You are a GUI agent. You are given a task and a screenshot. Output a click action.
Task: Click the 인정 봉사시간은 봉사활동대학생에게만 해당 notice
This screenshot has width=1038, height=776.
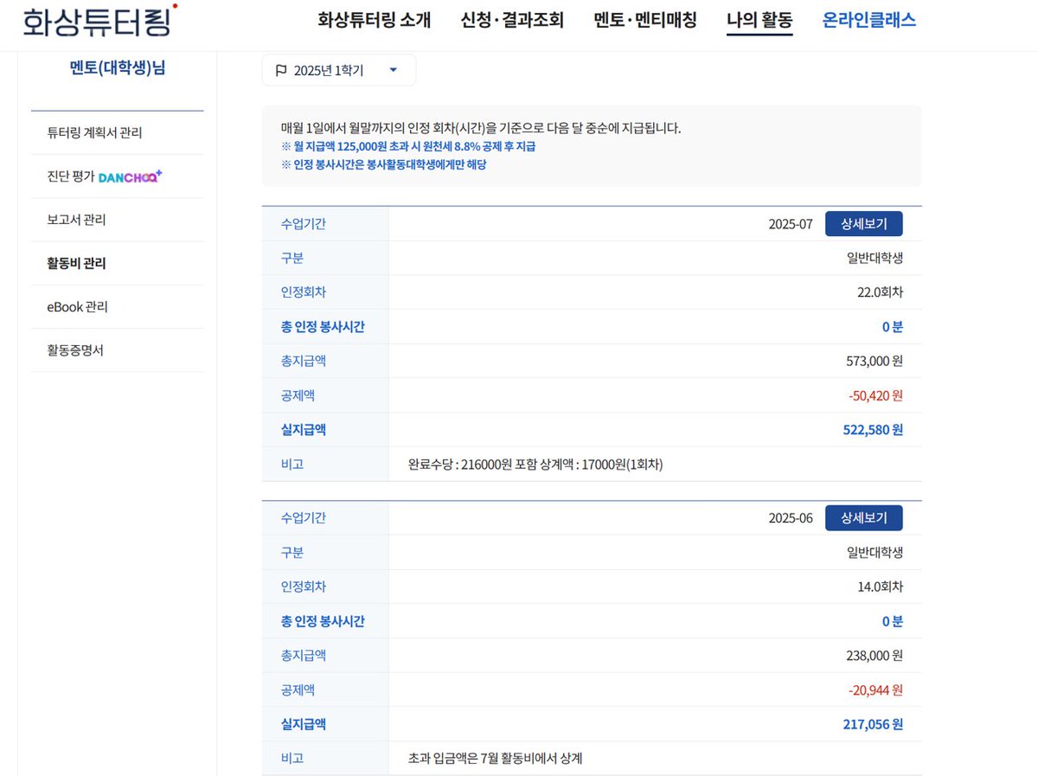(x=383, y=164)
